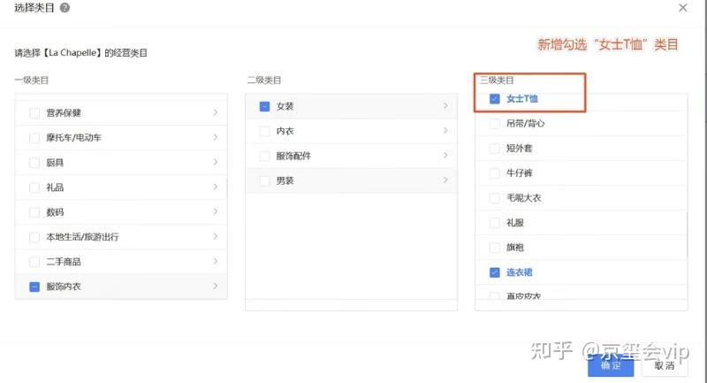
Task: Open the 本地生活/旅游出行 category row
Action: [x=82, y=237]
